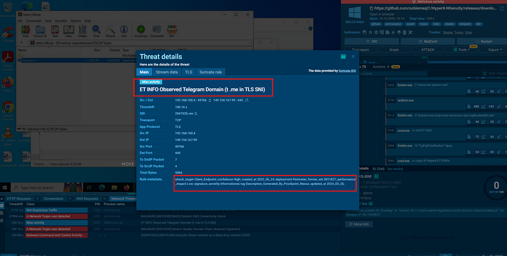This screenshot has height=256, width=507.
Task: Follow the Suricata IDS link
Action: (347, 71)
